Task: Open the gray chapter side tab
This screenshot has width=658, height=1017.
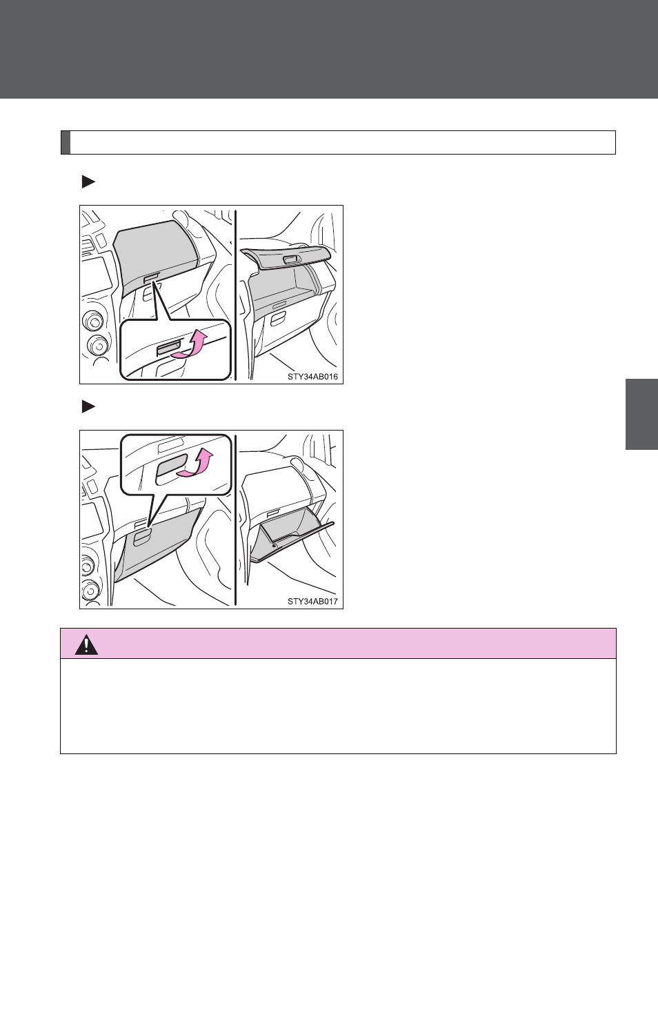Action: coord(641,414)
